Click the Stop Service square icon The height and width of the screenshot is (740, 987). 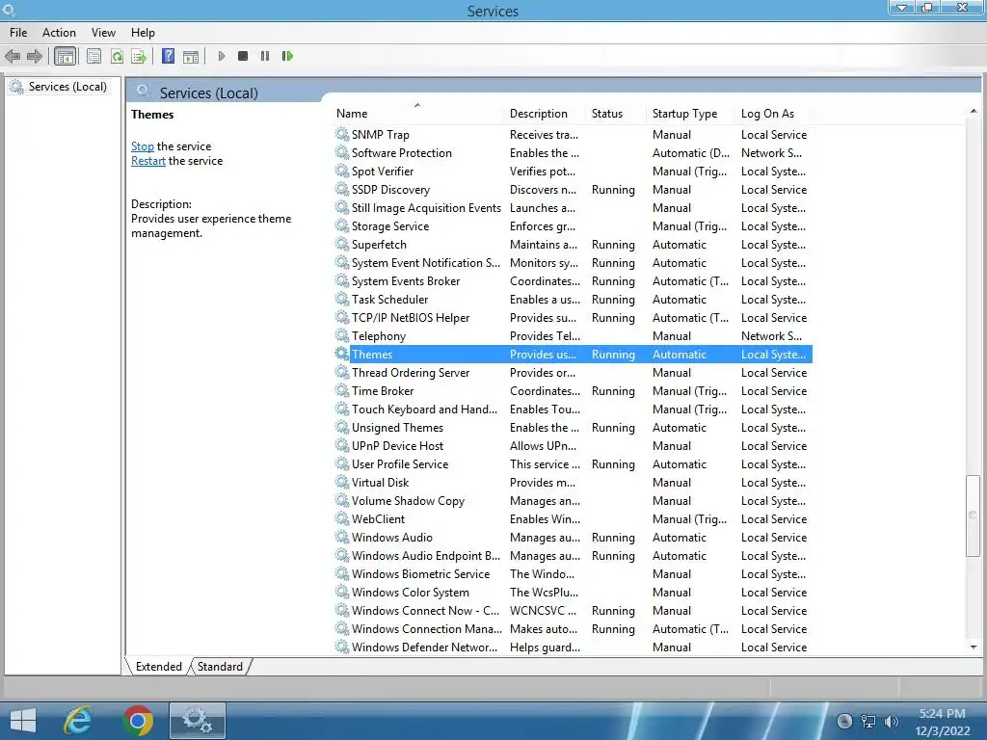pos(243,56)
